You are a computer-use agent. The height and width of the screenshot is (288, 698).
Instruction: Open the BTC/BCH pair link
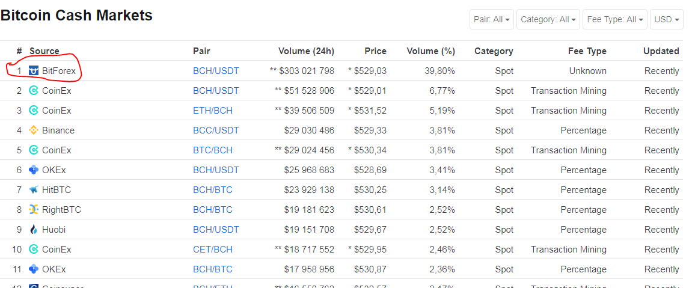coord(213,150)
